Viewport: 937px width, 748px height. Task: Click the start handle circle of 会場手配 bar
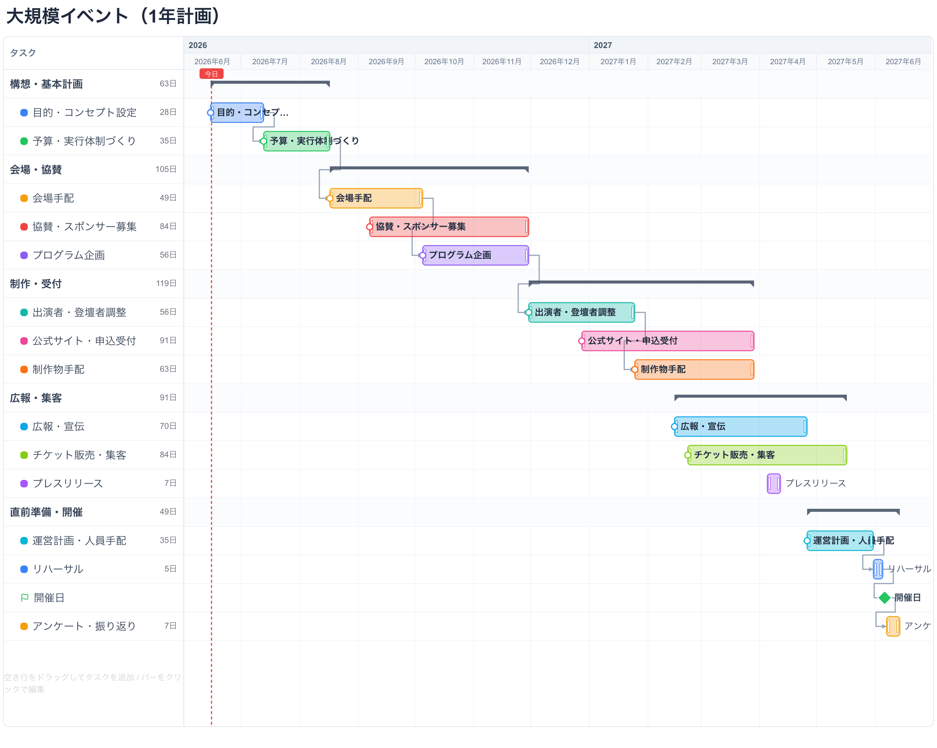(330, 199)
